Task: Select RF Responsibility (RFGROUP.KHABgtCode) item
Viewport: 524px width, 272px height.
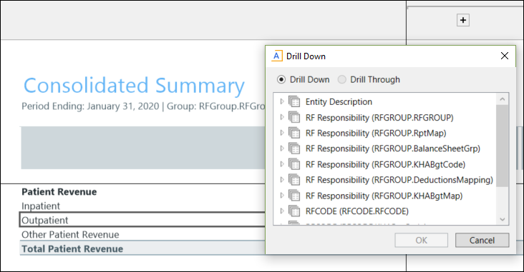Action: 385,164
